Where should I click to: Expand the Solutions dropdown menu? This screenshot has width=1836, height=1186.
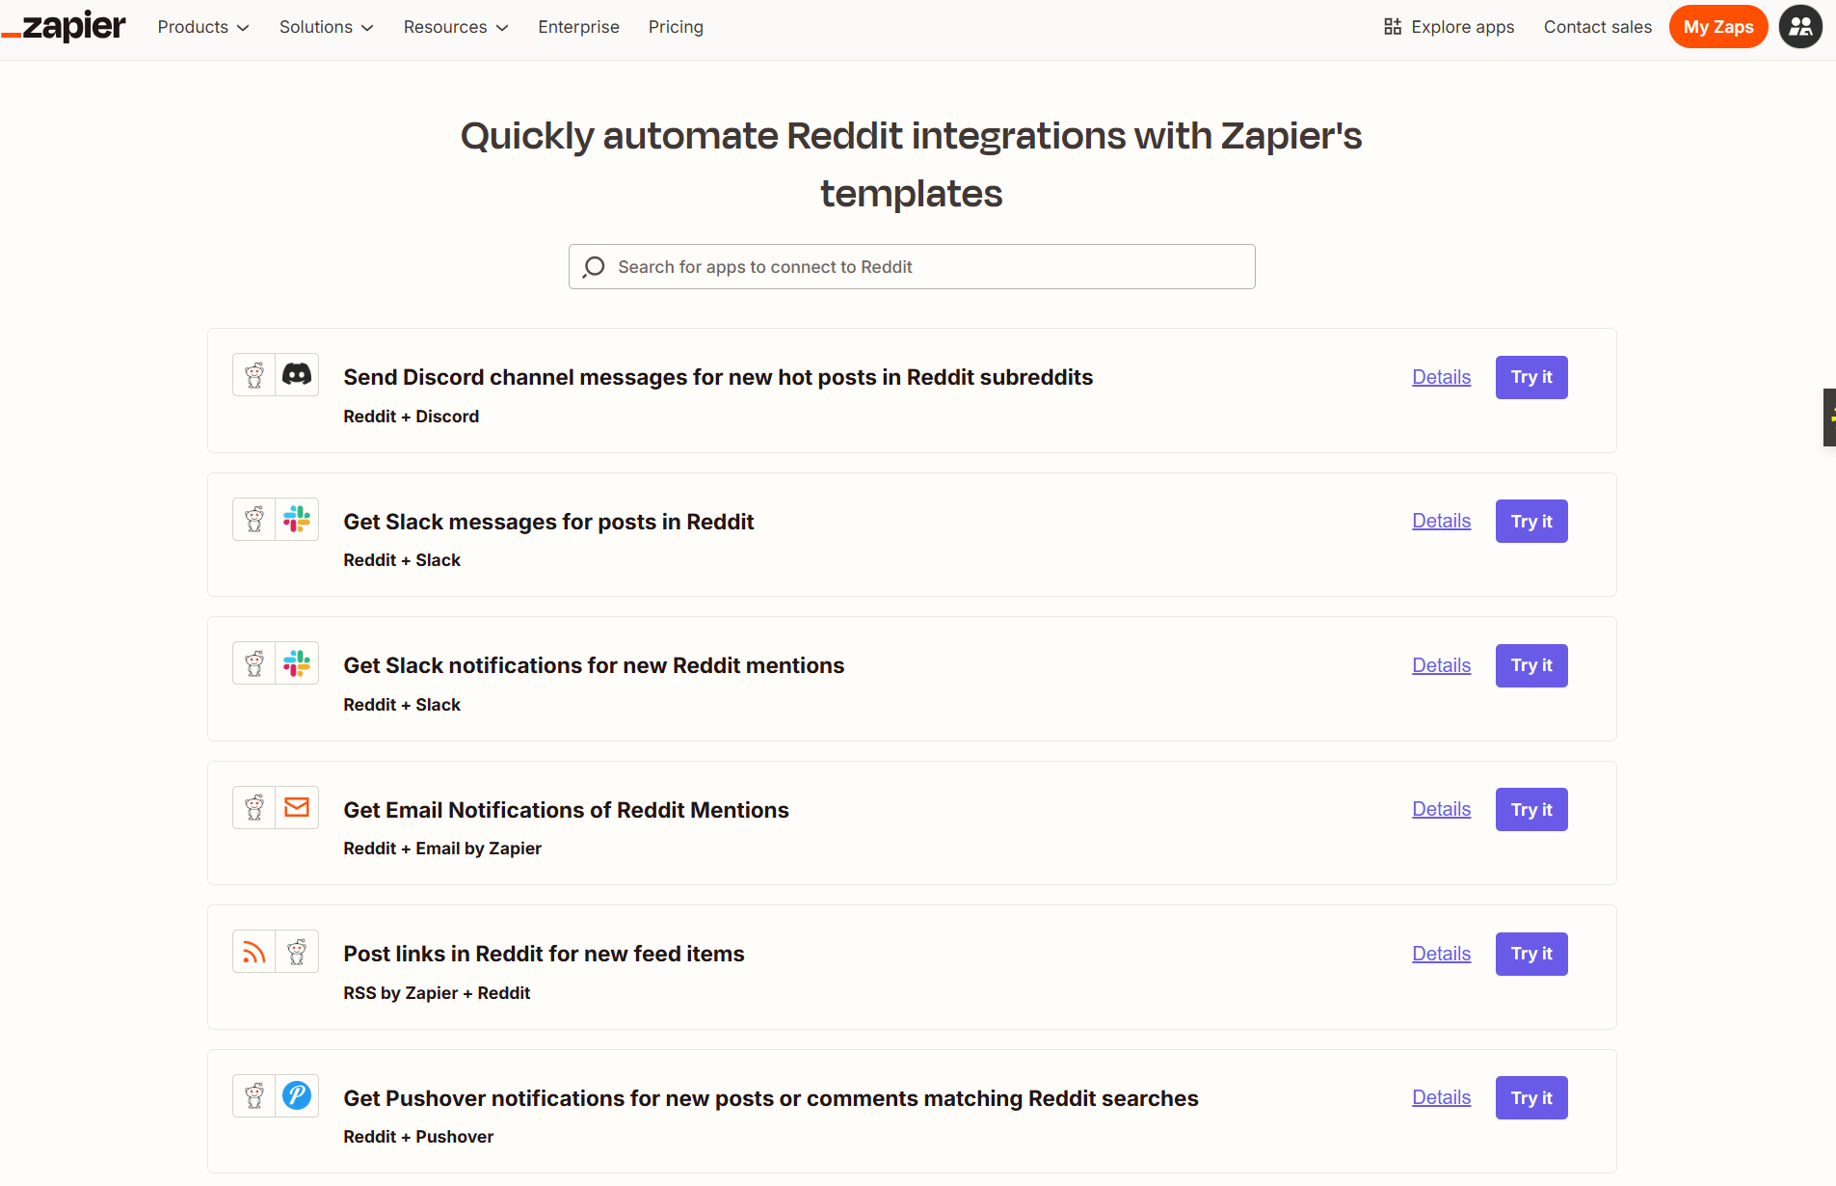click(326, 27)
